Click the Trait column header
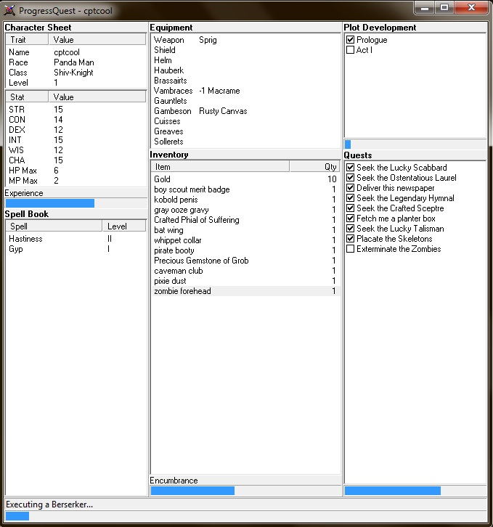 [x=27, y=40]
